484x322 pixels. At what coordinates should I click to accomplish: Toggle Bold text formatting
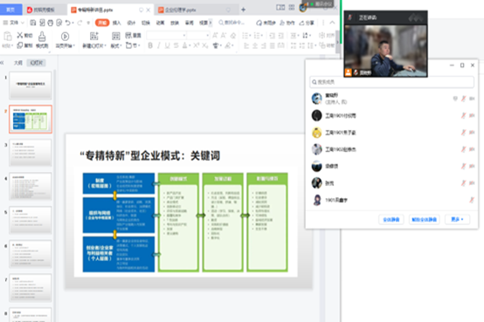[150, 45]
